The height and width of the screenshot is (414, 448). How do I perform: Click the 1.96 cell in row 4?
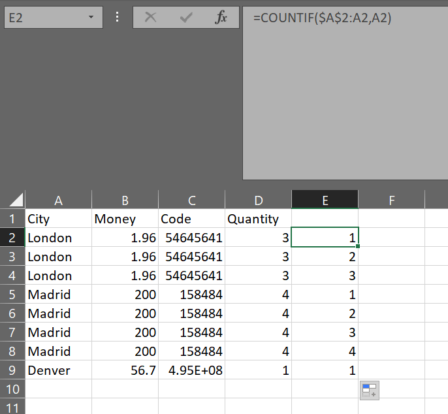(125, 275)
